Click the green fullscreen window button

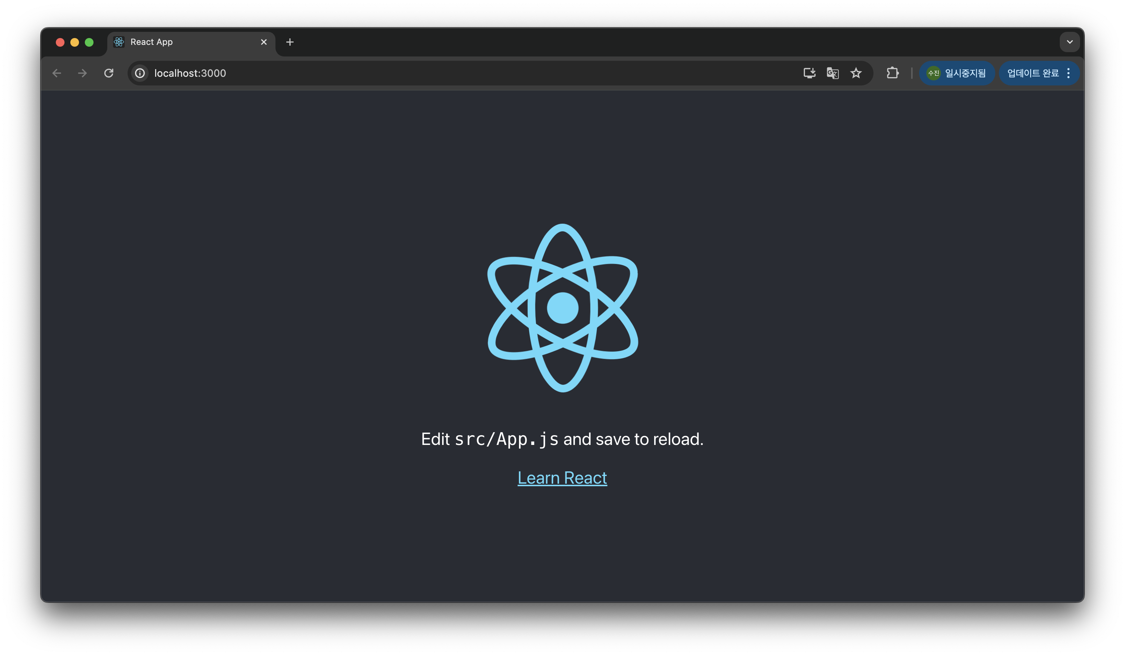[89, 42]
